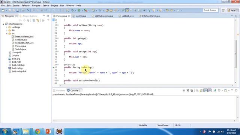Click Remove Launch X icon in Console
This screenshot has height=135, width=240.
[188, 90]
